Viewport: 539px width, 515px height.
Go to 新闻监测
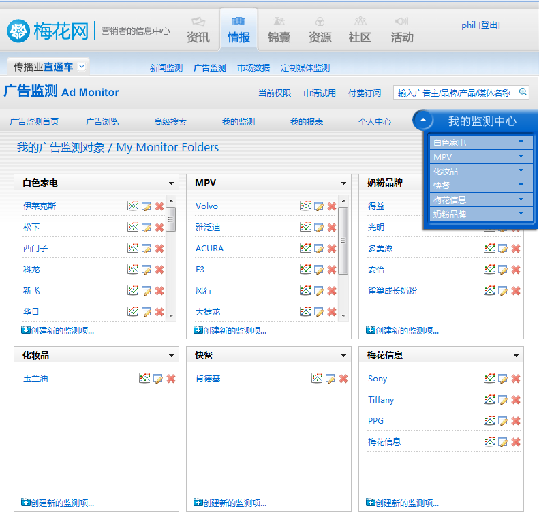[166, 68]
